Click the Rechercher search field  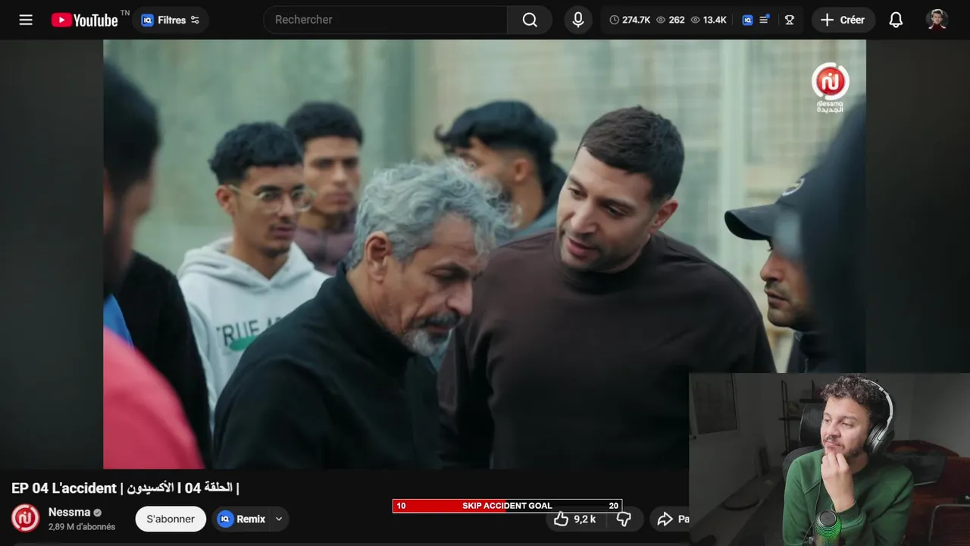point(385,20)
